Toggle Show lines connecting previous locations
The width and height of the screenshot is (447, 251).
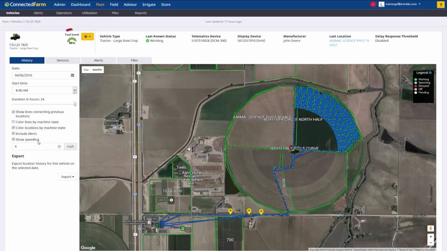tap(13, 112)
